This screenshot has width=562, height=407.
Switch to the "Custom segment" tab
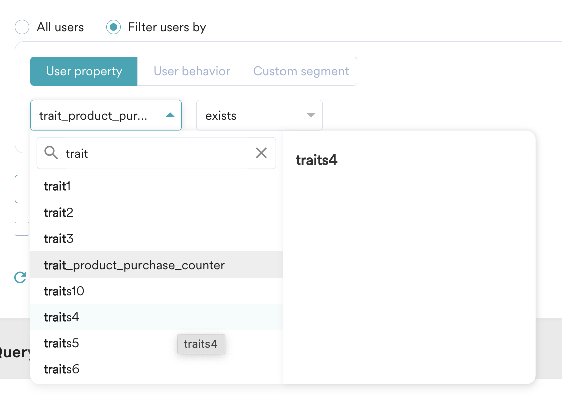[x=301, y=71]
